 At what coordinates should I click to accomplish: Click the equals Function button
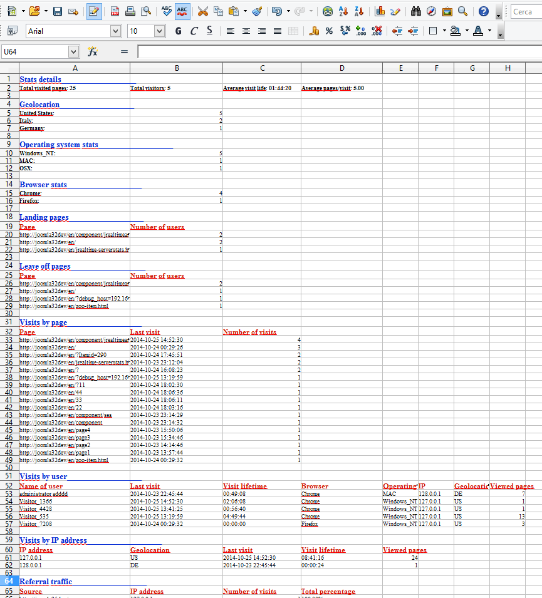coord(124,51)
